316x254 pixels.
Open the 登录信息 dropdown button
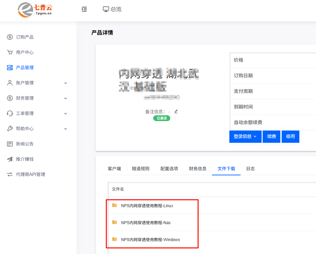tap(245, 137)
